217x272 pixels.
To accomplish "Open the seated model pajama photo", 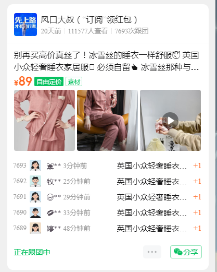I will click(107, 120).
